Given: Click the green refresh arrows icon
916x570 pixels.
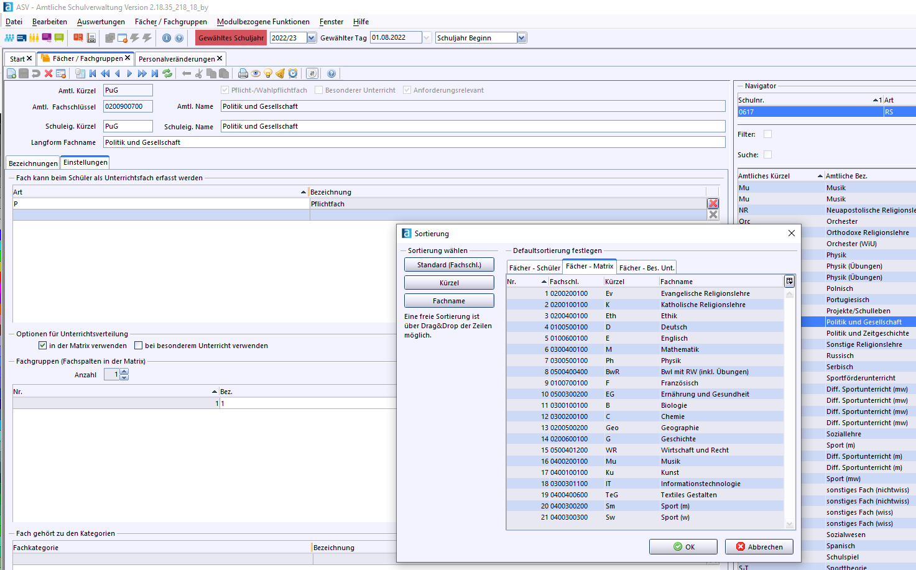Looking at the screenshot, I should click(x=167, y=73).
